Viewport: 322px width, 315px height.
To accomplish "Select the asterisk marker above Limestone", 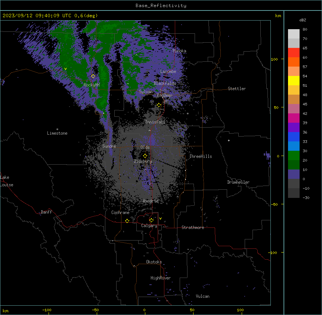I will point(57,129).
